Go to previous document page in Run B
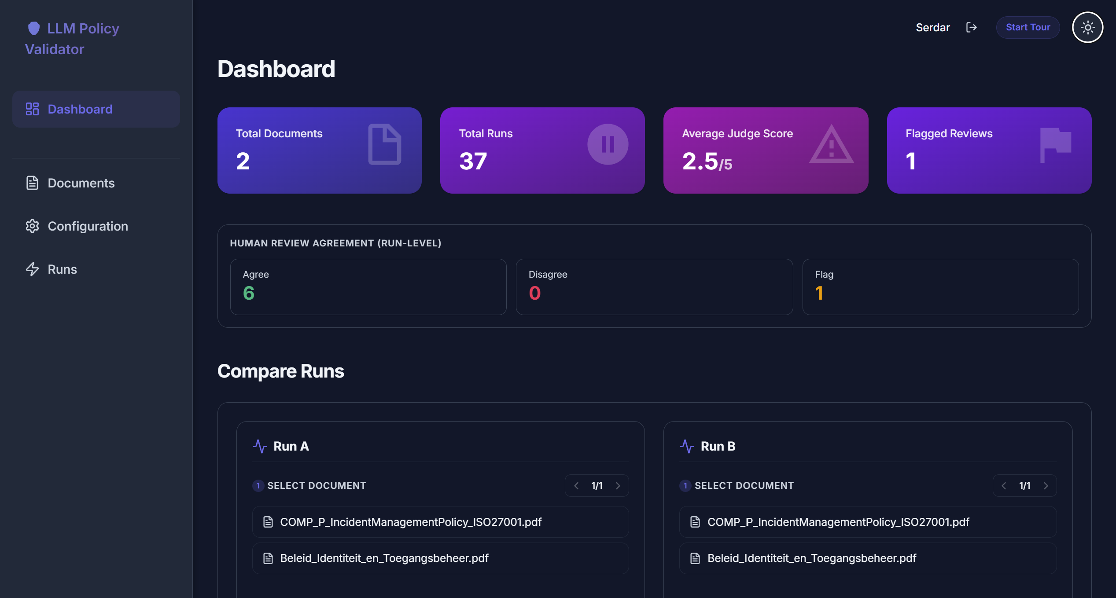The image size is (1116, 598). pos(1004,486)
